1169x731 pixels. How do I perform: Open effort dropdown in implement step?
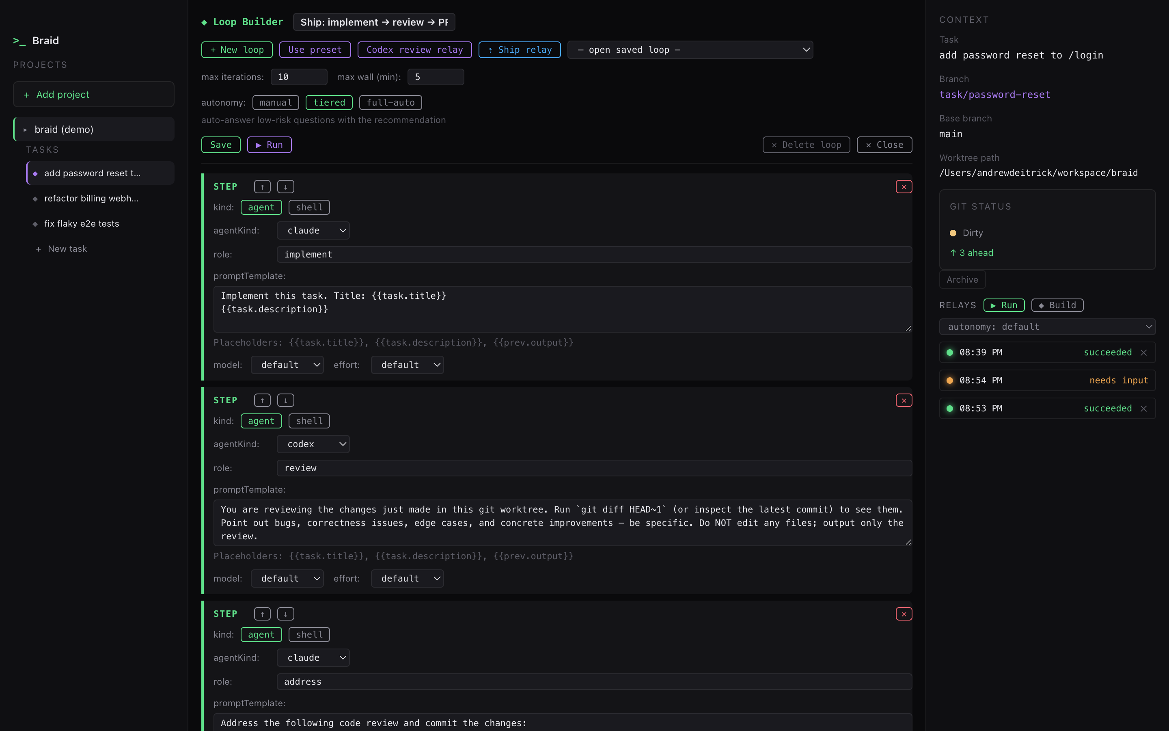pos(407,365)
